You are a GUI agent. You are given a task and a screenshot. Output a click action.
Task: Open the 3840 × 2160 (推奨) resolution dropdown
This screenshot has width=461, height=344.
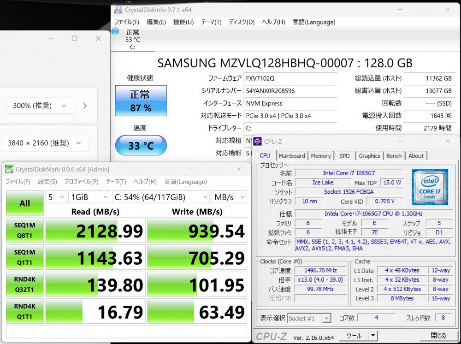coord(45,143)
